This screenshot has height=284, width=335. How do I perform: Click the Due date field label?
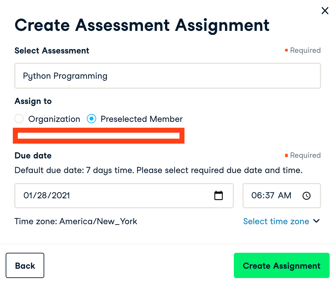click(x=33, y=155)
